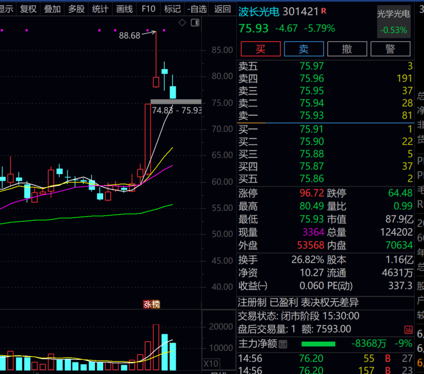Open the 复权 menu in toolbar
Viewport: 424px width, 374px height.
pyautogui.click(x=28, y=9)
